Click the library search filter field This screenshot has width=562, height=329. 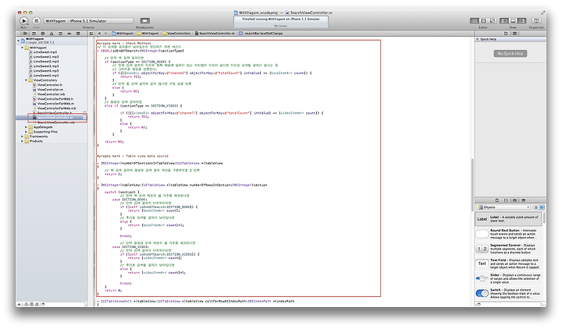click(509, 304)
